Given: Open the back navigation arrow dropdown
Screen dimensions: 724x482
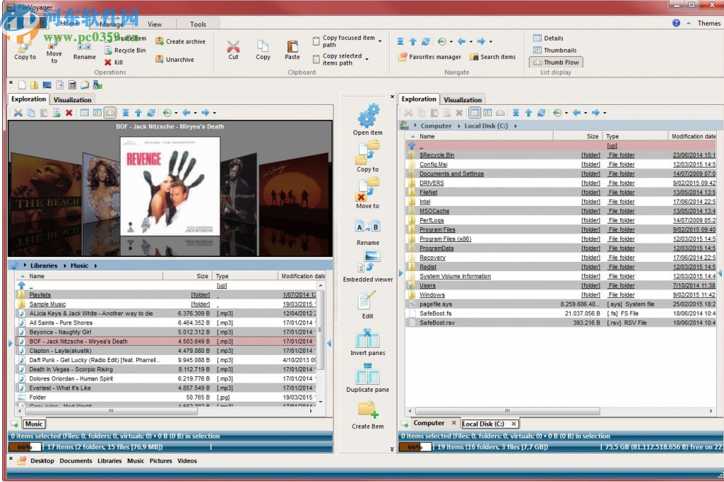Looking at the screenshot, I should click(x=470, y=41).
